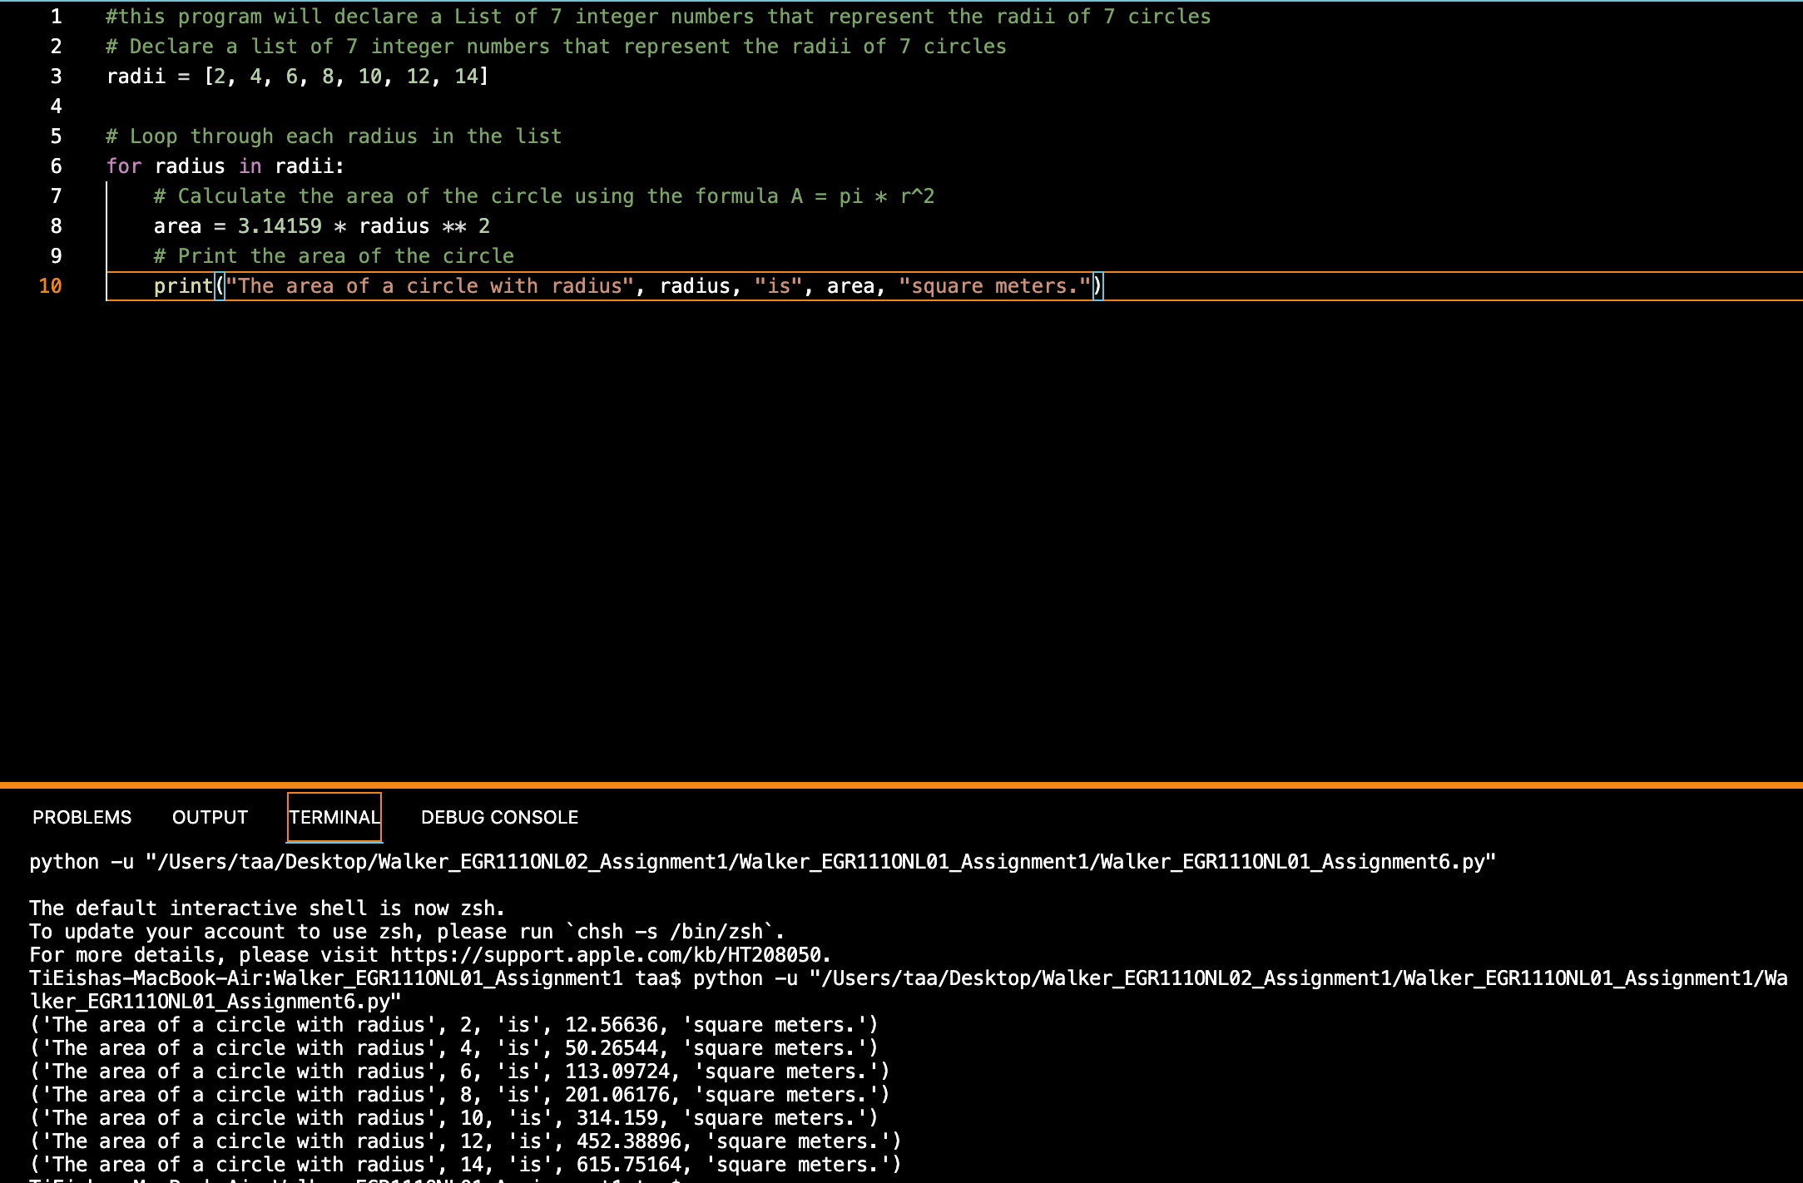
Task: Click the '# Loop through each radius' comment
Action: tap(333, 136)
